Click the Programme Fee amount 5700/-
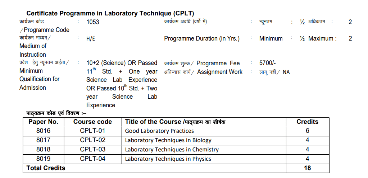This screenshot has width=368, height=178. tap(267, 63)
